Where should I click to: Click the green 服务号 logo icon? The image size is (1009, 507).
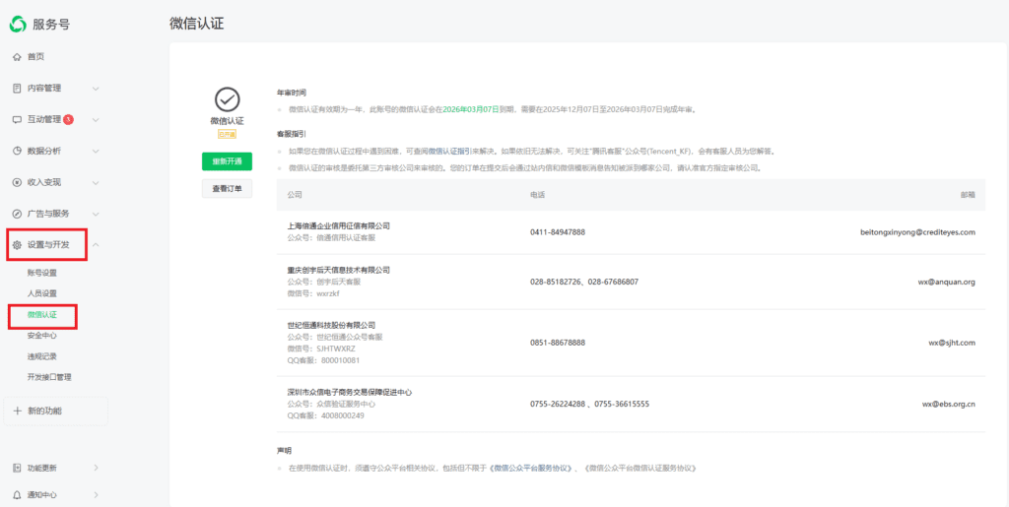pyautogui.click(x=18, y=25)
